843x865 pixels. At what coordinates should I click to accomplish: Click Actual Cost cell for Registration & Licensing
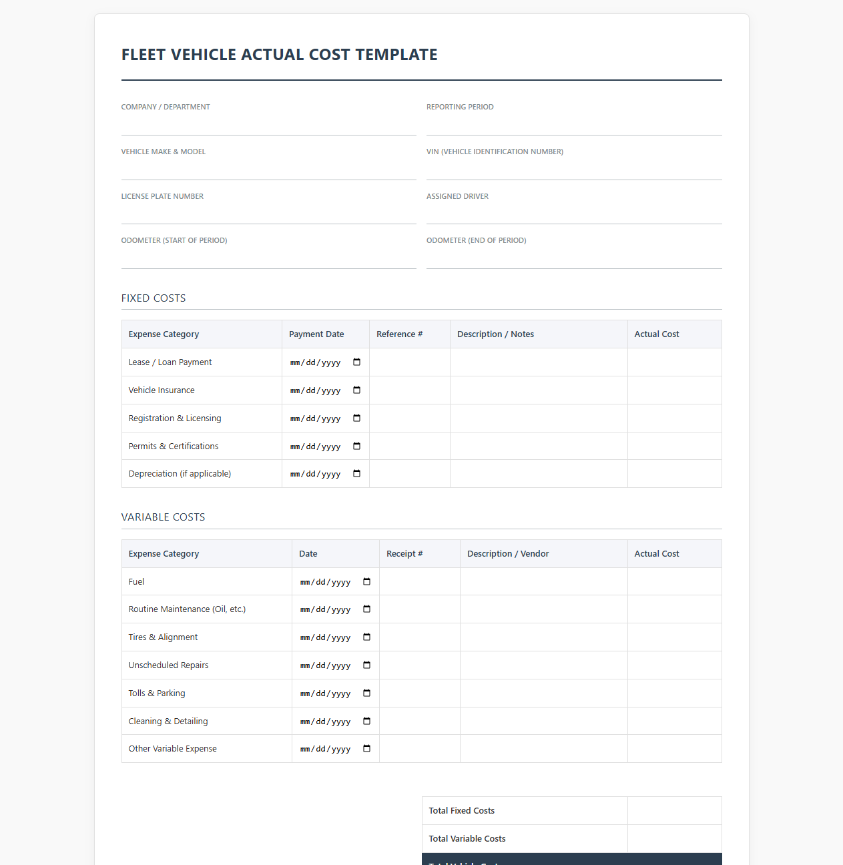[x=675, y=418]
